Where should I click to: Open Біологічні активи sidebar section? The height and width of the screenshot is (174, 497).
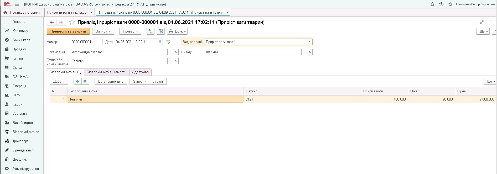(26, 132)
